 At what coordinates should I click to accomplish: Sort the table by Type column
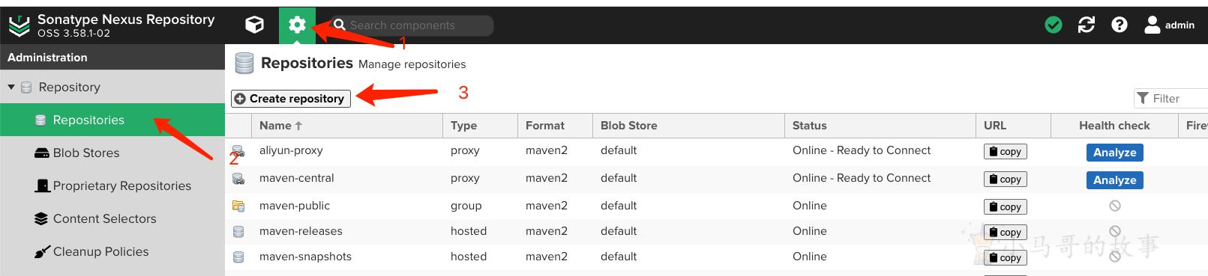click(x=463, y=126)
